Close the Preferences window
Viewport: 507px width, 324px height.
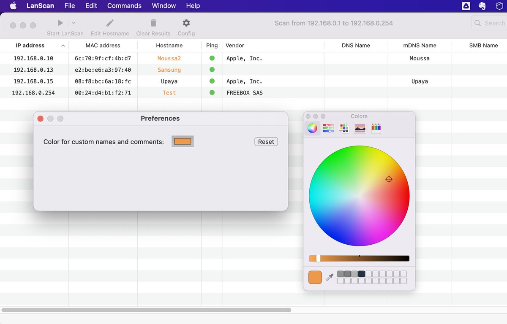(x=41, y=119)
